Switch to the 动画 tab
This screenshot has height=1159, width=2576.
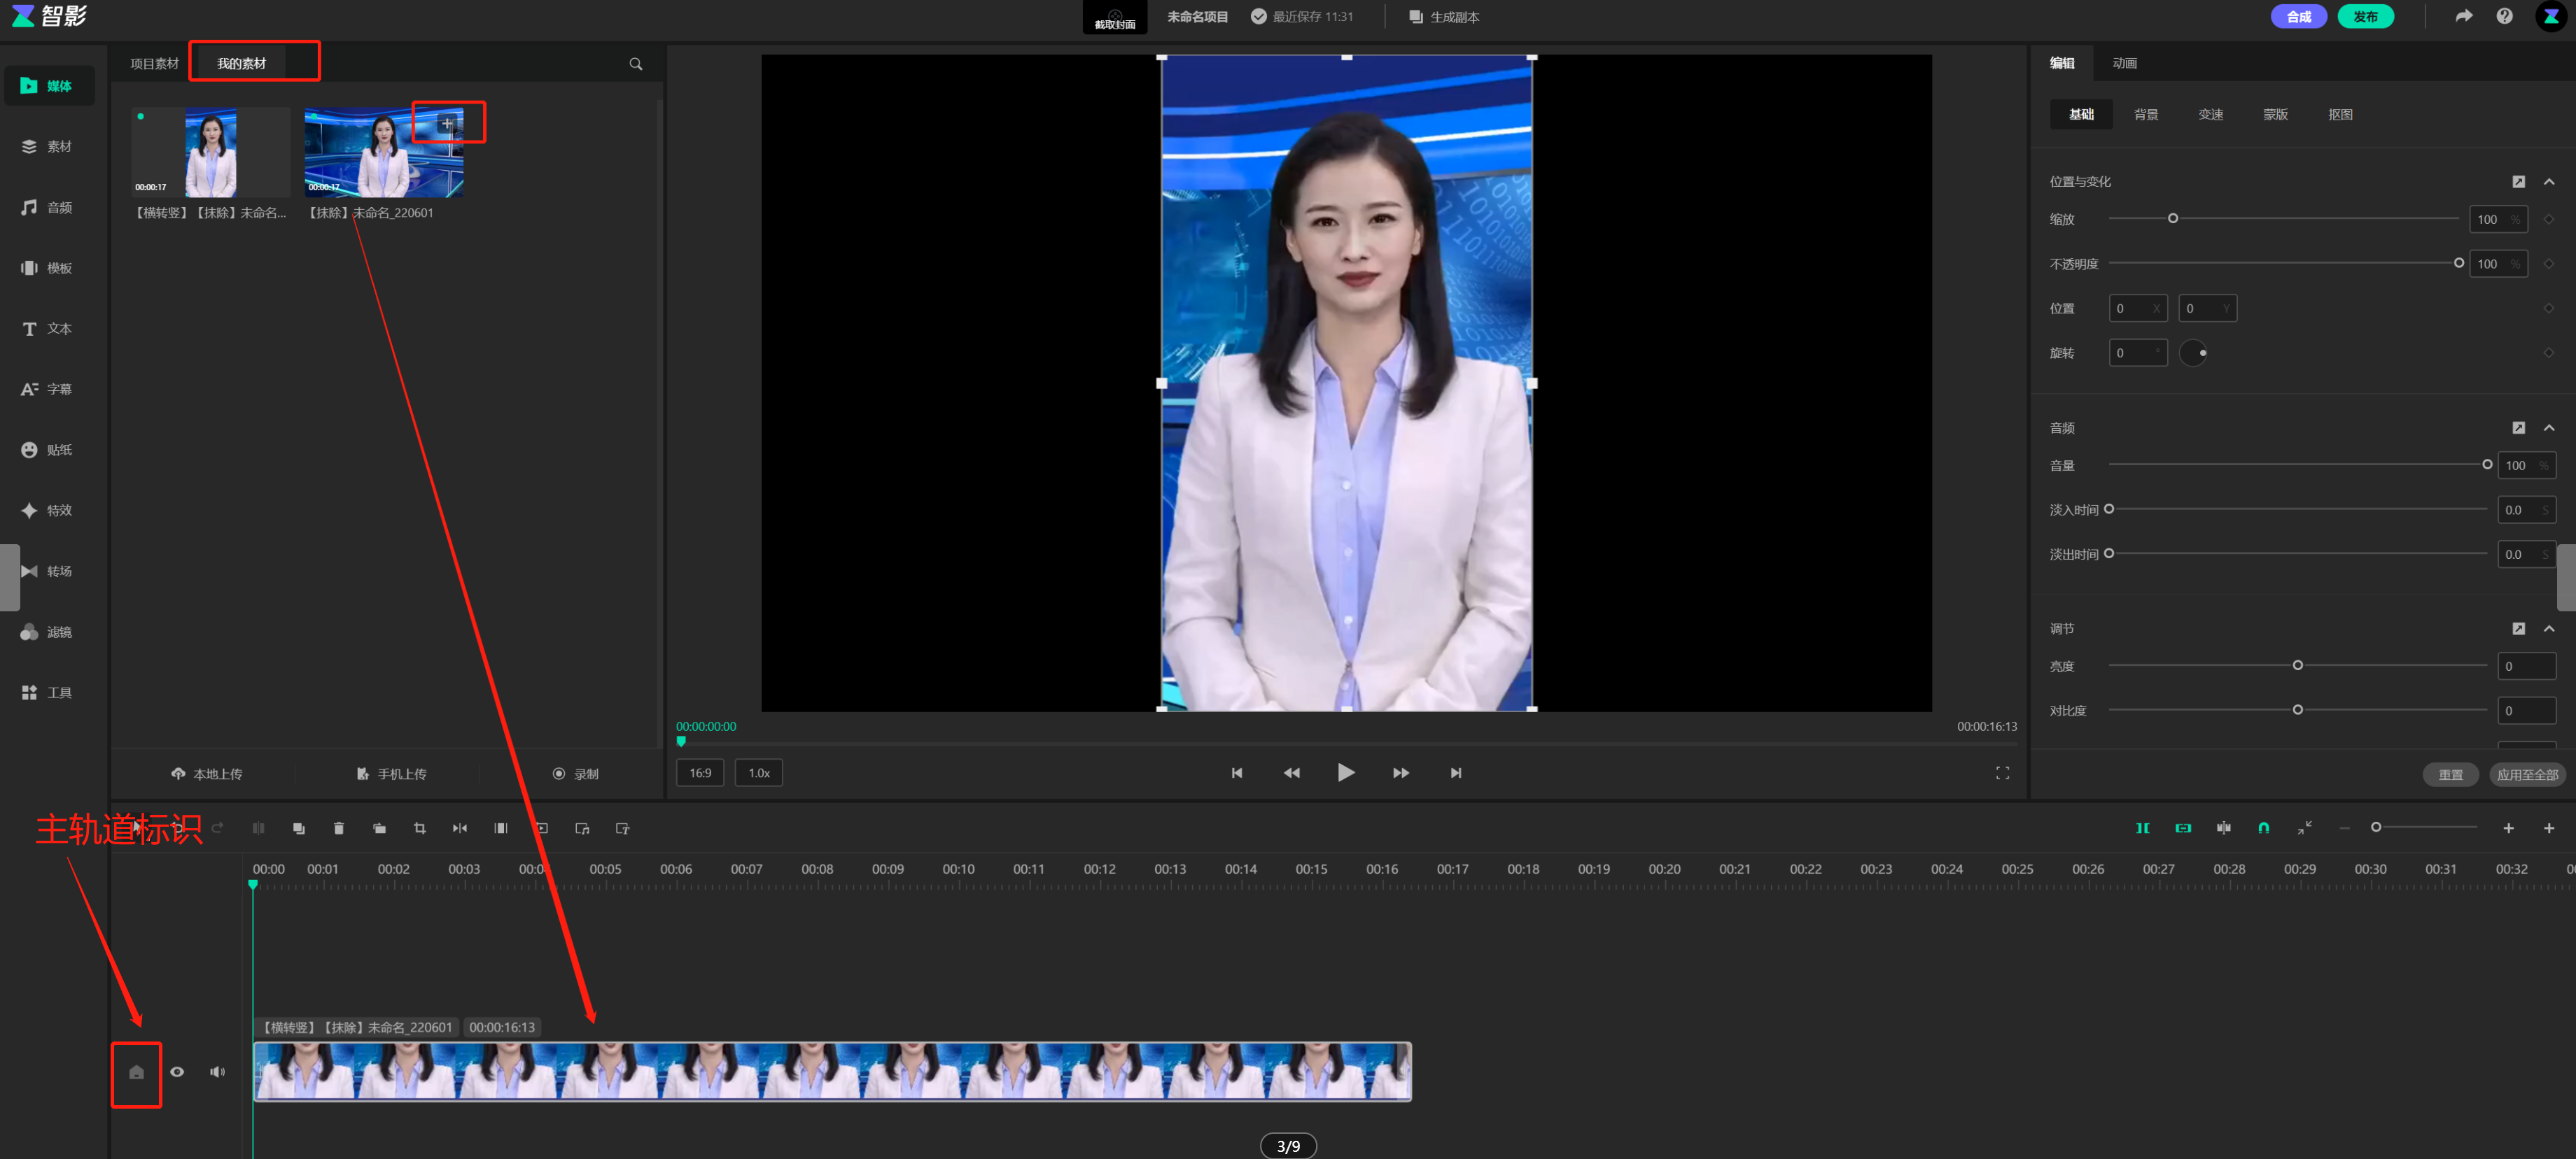tap(2124, 63)
